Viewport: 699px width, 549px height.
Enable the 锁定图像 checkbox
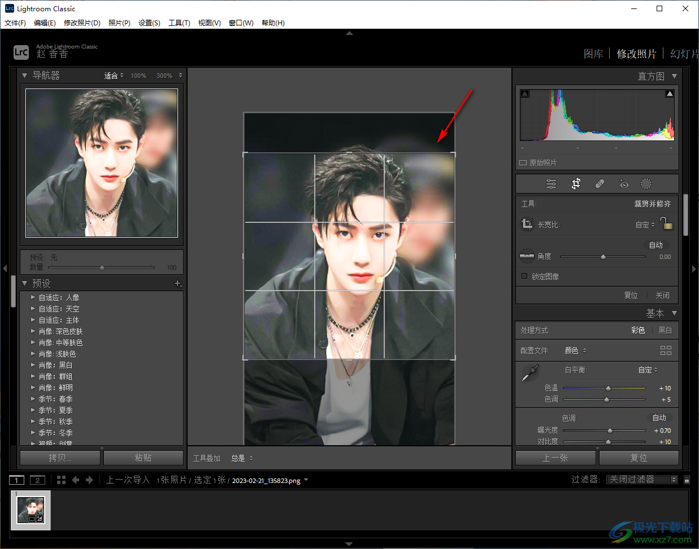click(524, 276)
